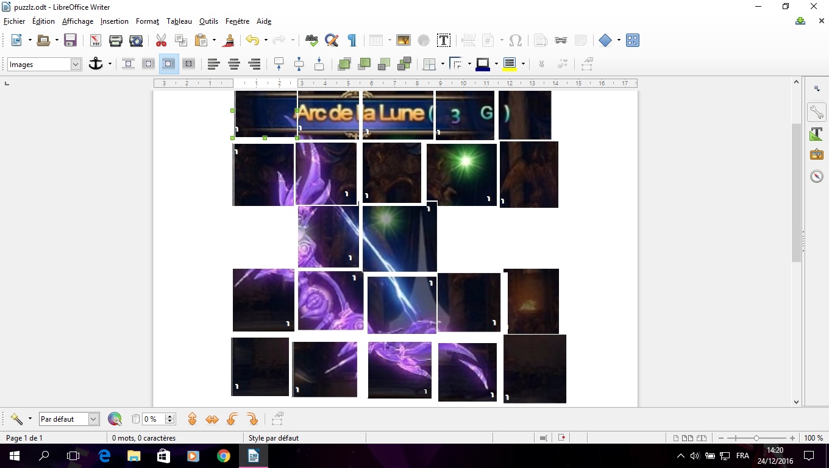
Task: Open the Tableau menu
Action: point(179,21)
